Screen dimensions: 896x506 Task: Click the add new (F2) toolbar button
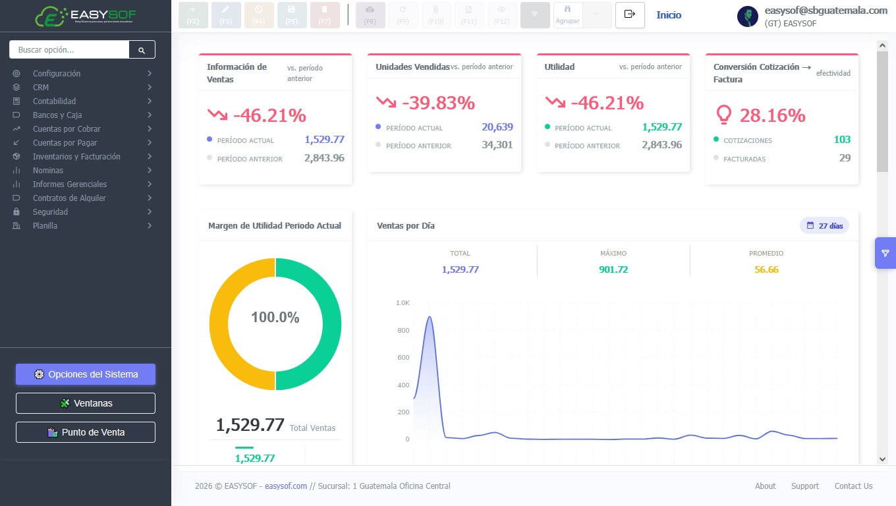point(193,14)
